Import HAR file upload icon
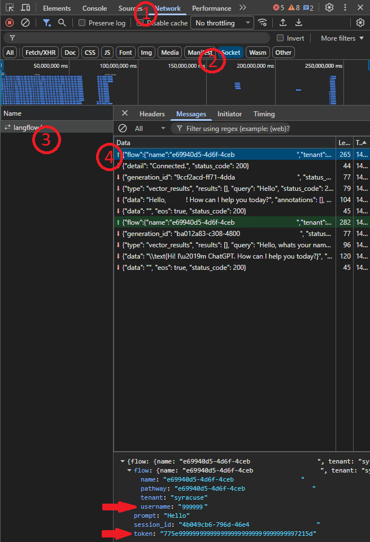Image resolution: width=370 pixels, height=542 pixels. 283,23
